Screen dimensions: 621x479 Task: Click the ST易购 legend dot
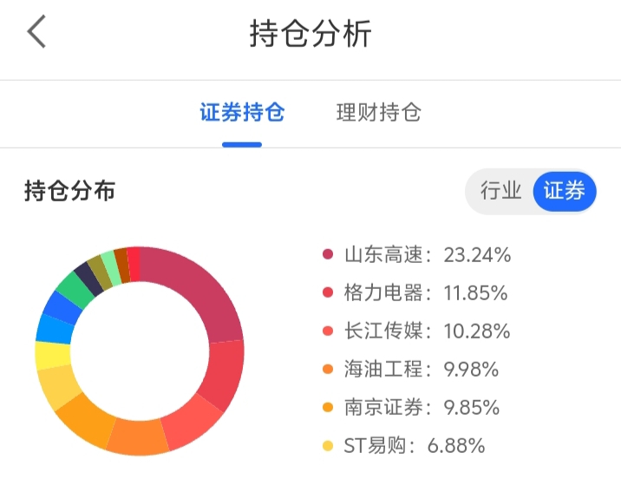coord(328,447)
